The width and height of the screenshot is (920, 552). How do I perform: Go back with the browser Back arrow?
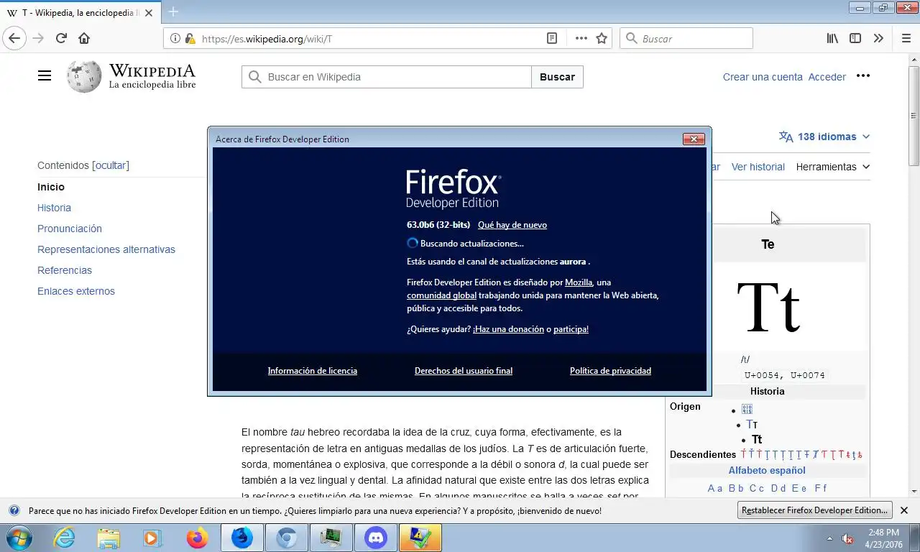[x=14, y=38]
